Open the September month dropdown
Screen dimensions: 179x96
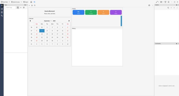(x=48, y=21)
